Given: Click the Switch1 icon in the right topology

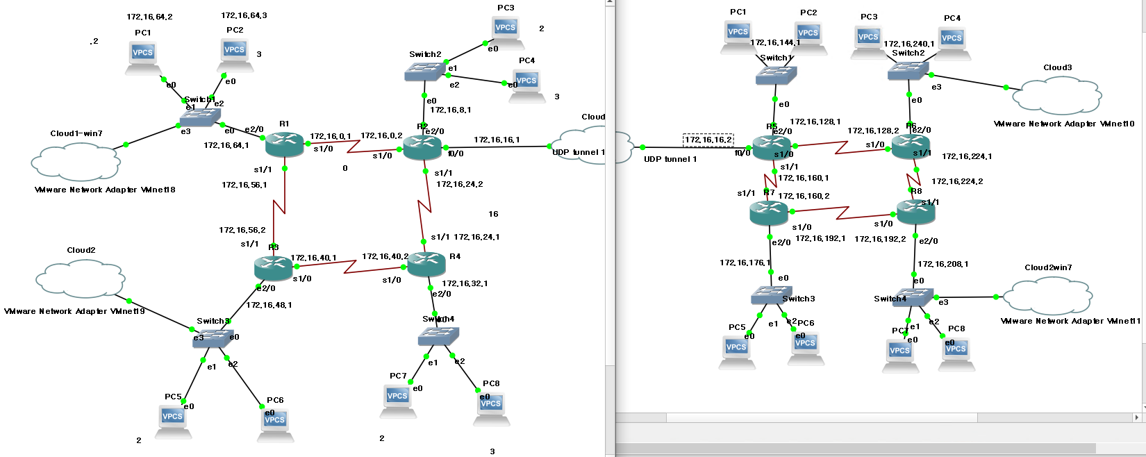Looking at the screenshot, I should coord(776,76).
